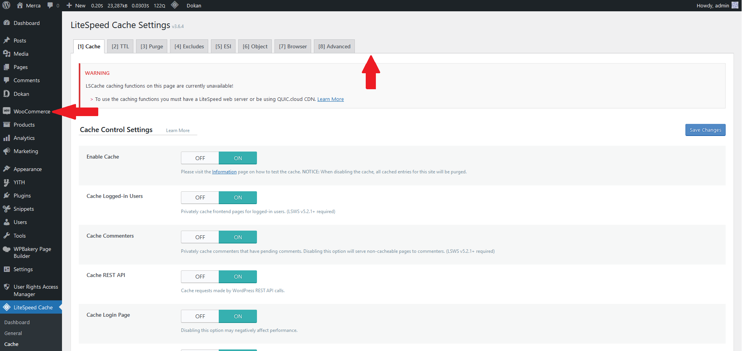Open the [8] Advanced tab
Image resolution: width=742 pixels, height=351 pixels.
pos(334,46)
